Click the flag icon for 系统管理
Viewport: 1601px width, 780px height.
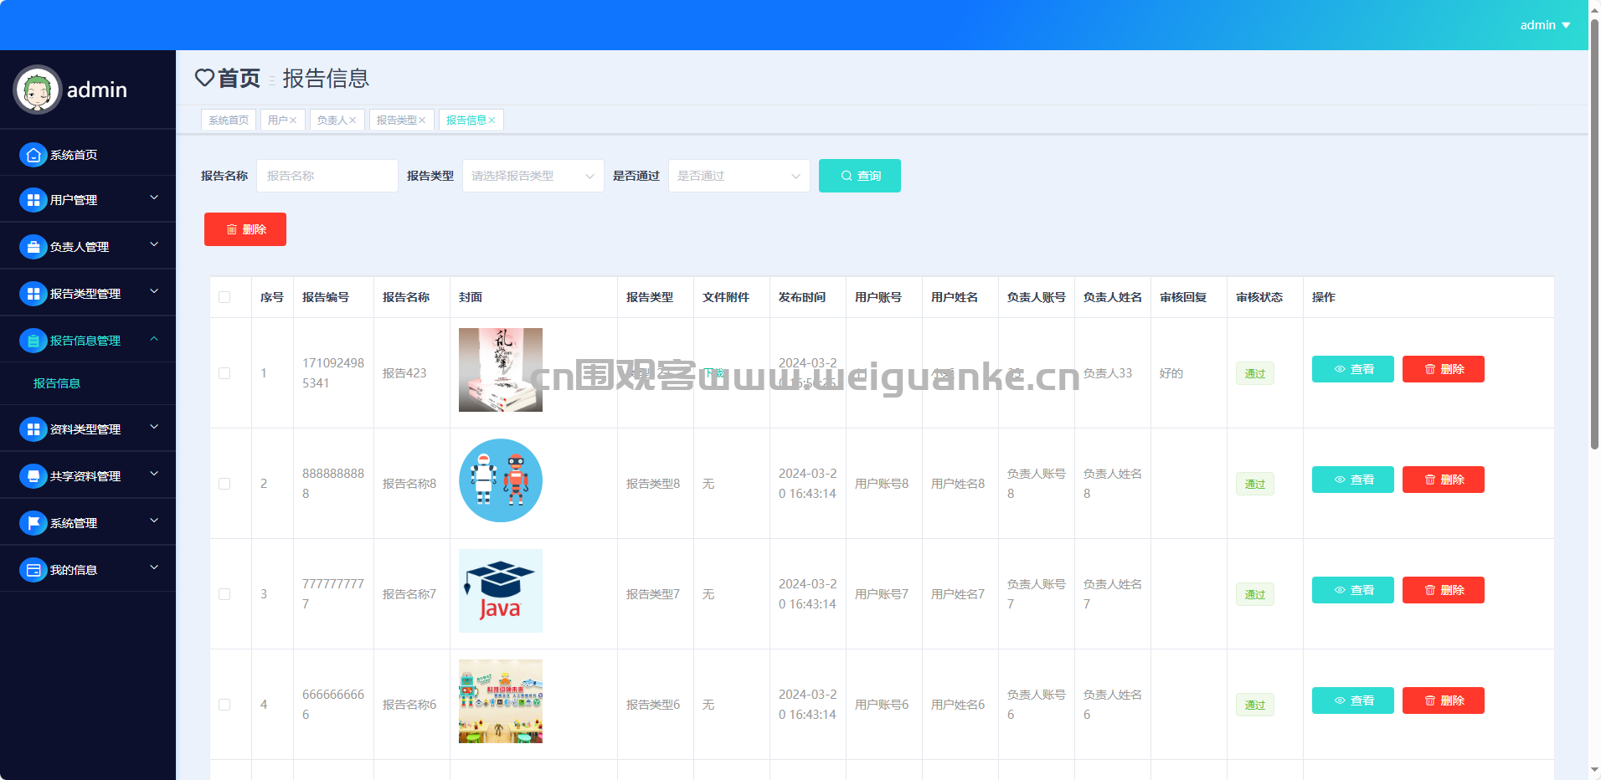pos(33,523)
